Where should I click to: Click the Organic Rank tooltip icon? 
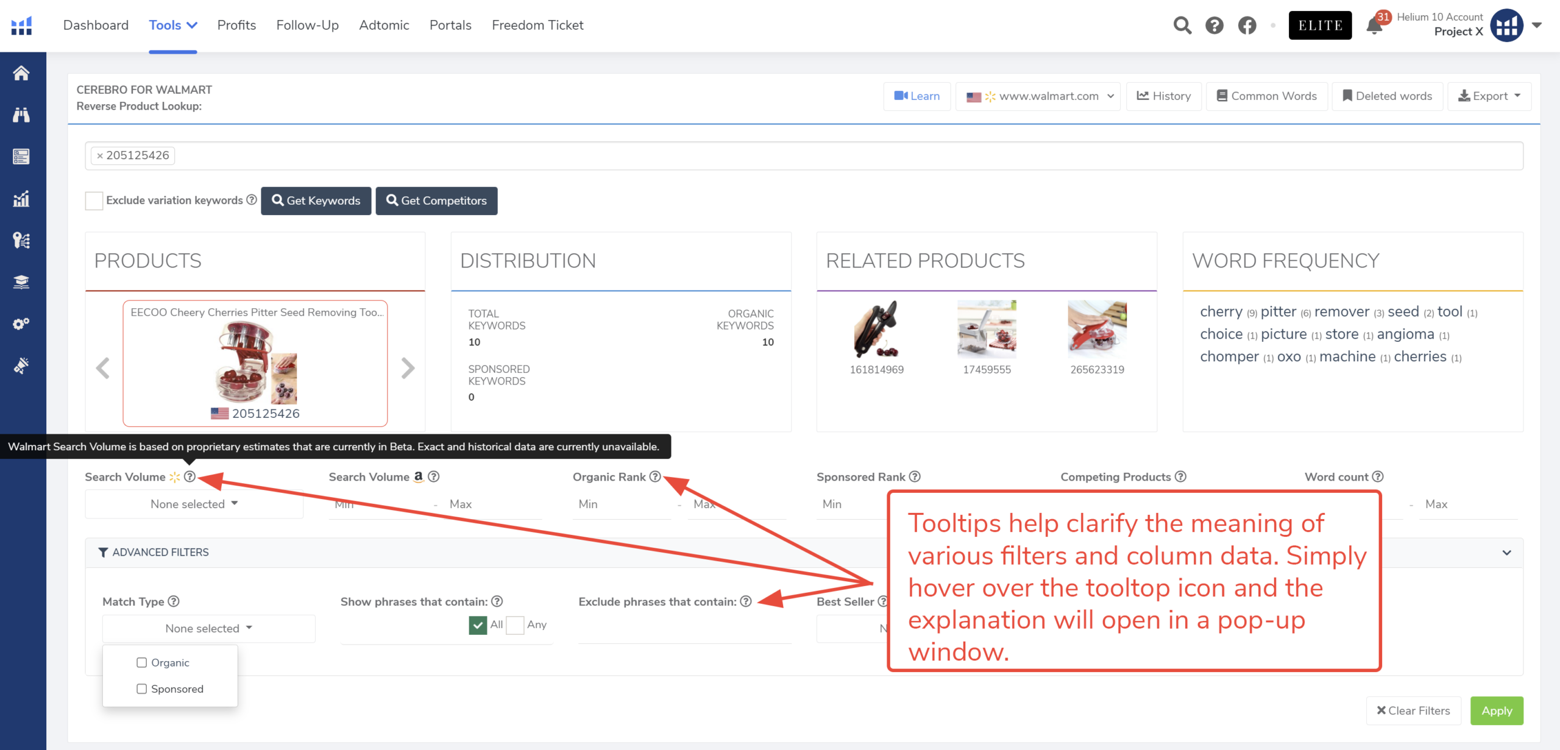coord(654,476)
